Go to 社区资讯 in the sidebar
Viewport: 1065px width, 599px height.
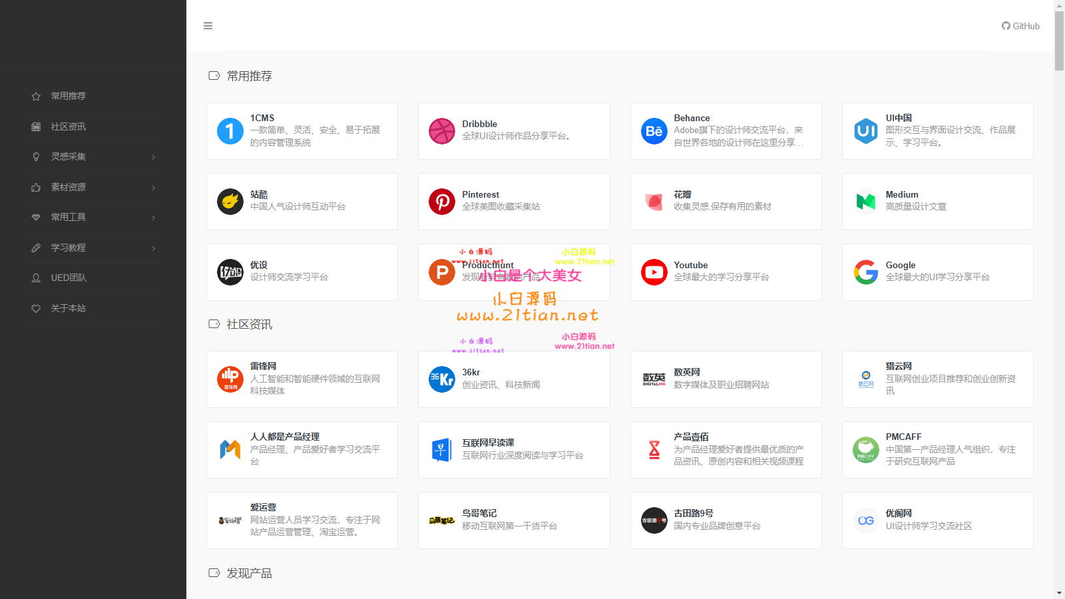click(68, 126)
